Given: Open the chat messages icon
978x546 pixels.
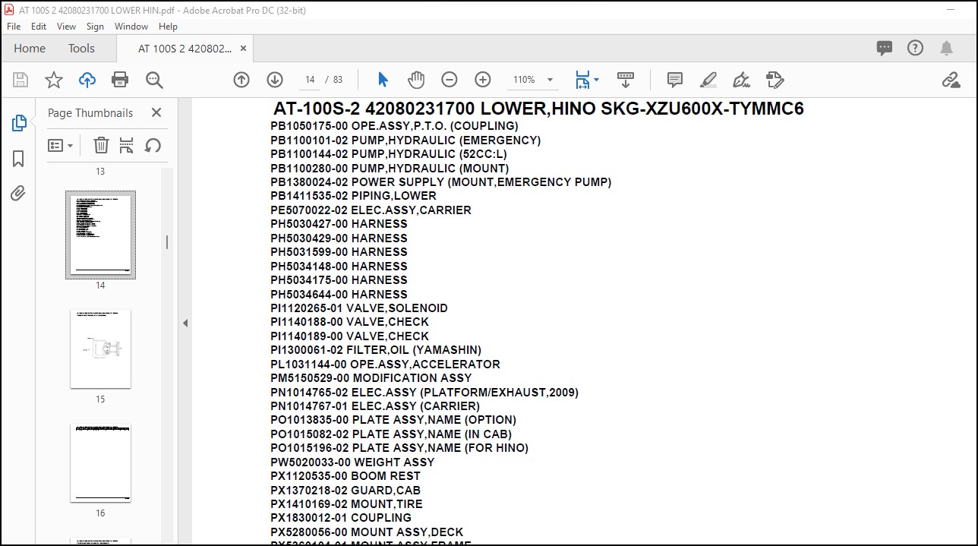Looking at the screenshot, I should (x=885, y=48).
